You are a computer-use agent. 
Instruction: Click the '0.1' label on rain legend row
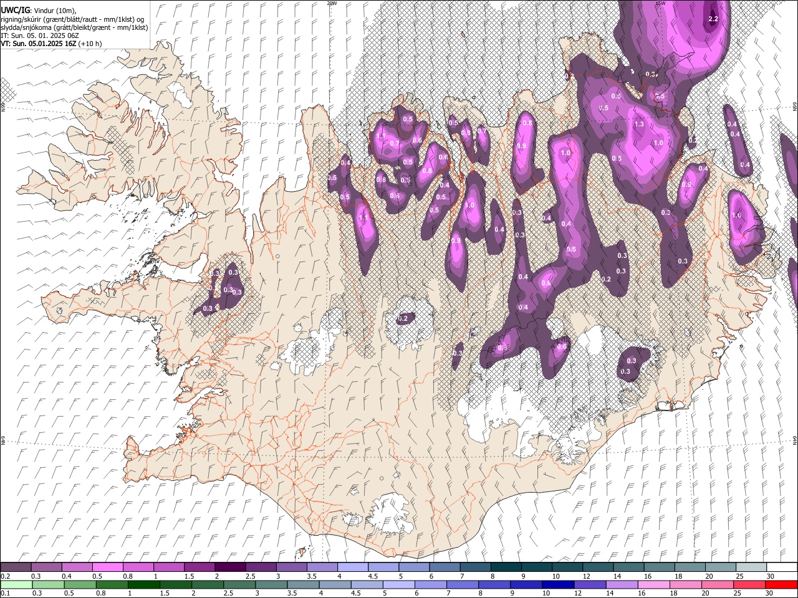[4, 593]
